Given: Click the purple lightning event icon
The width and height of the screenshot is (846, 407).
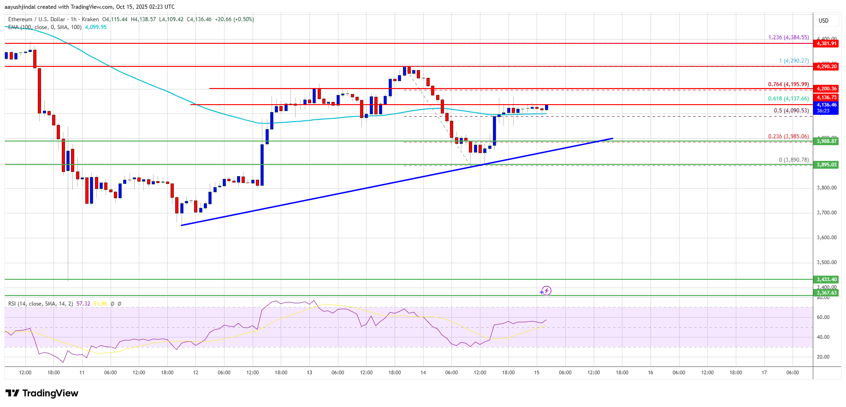Looking at the screenshot, I should click(546, 290).
